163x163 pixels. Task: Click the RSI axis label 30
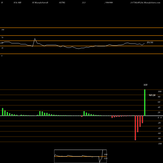tap(2, 48)
